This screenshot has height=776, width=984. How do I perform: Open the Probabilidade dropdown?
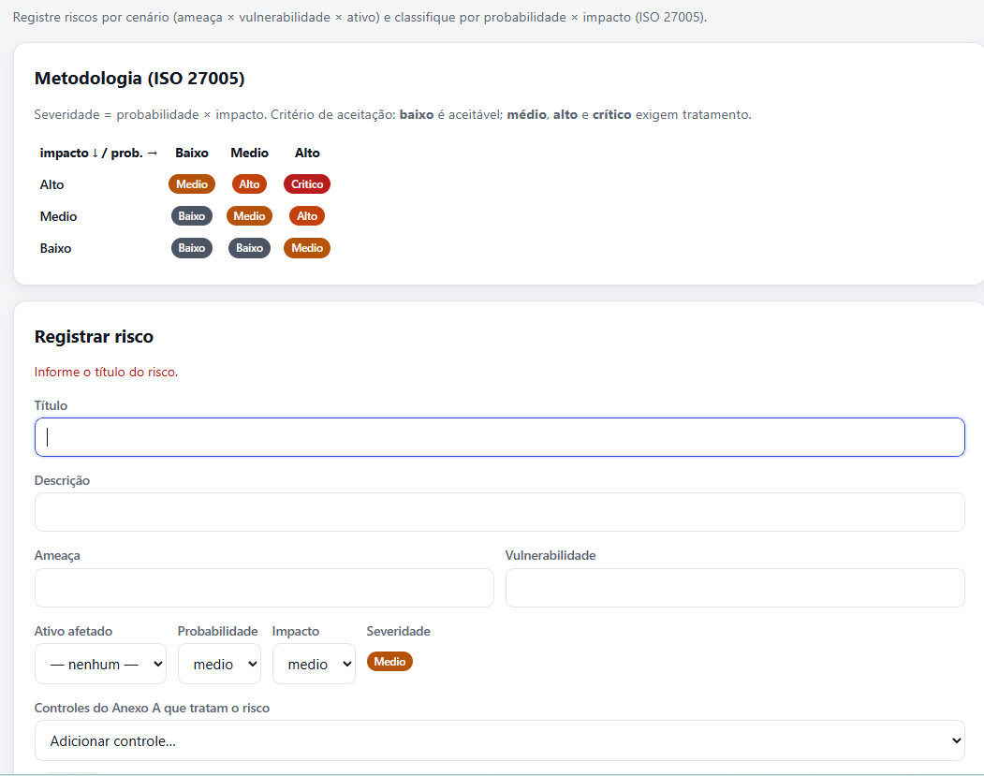click(219, 664)
